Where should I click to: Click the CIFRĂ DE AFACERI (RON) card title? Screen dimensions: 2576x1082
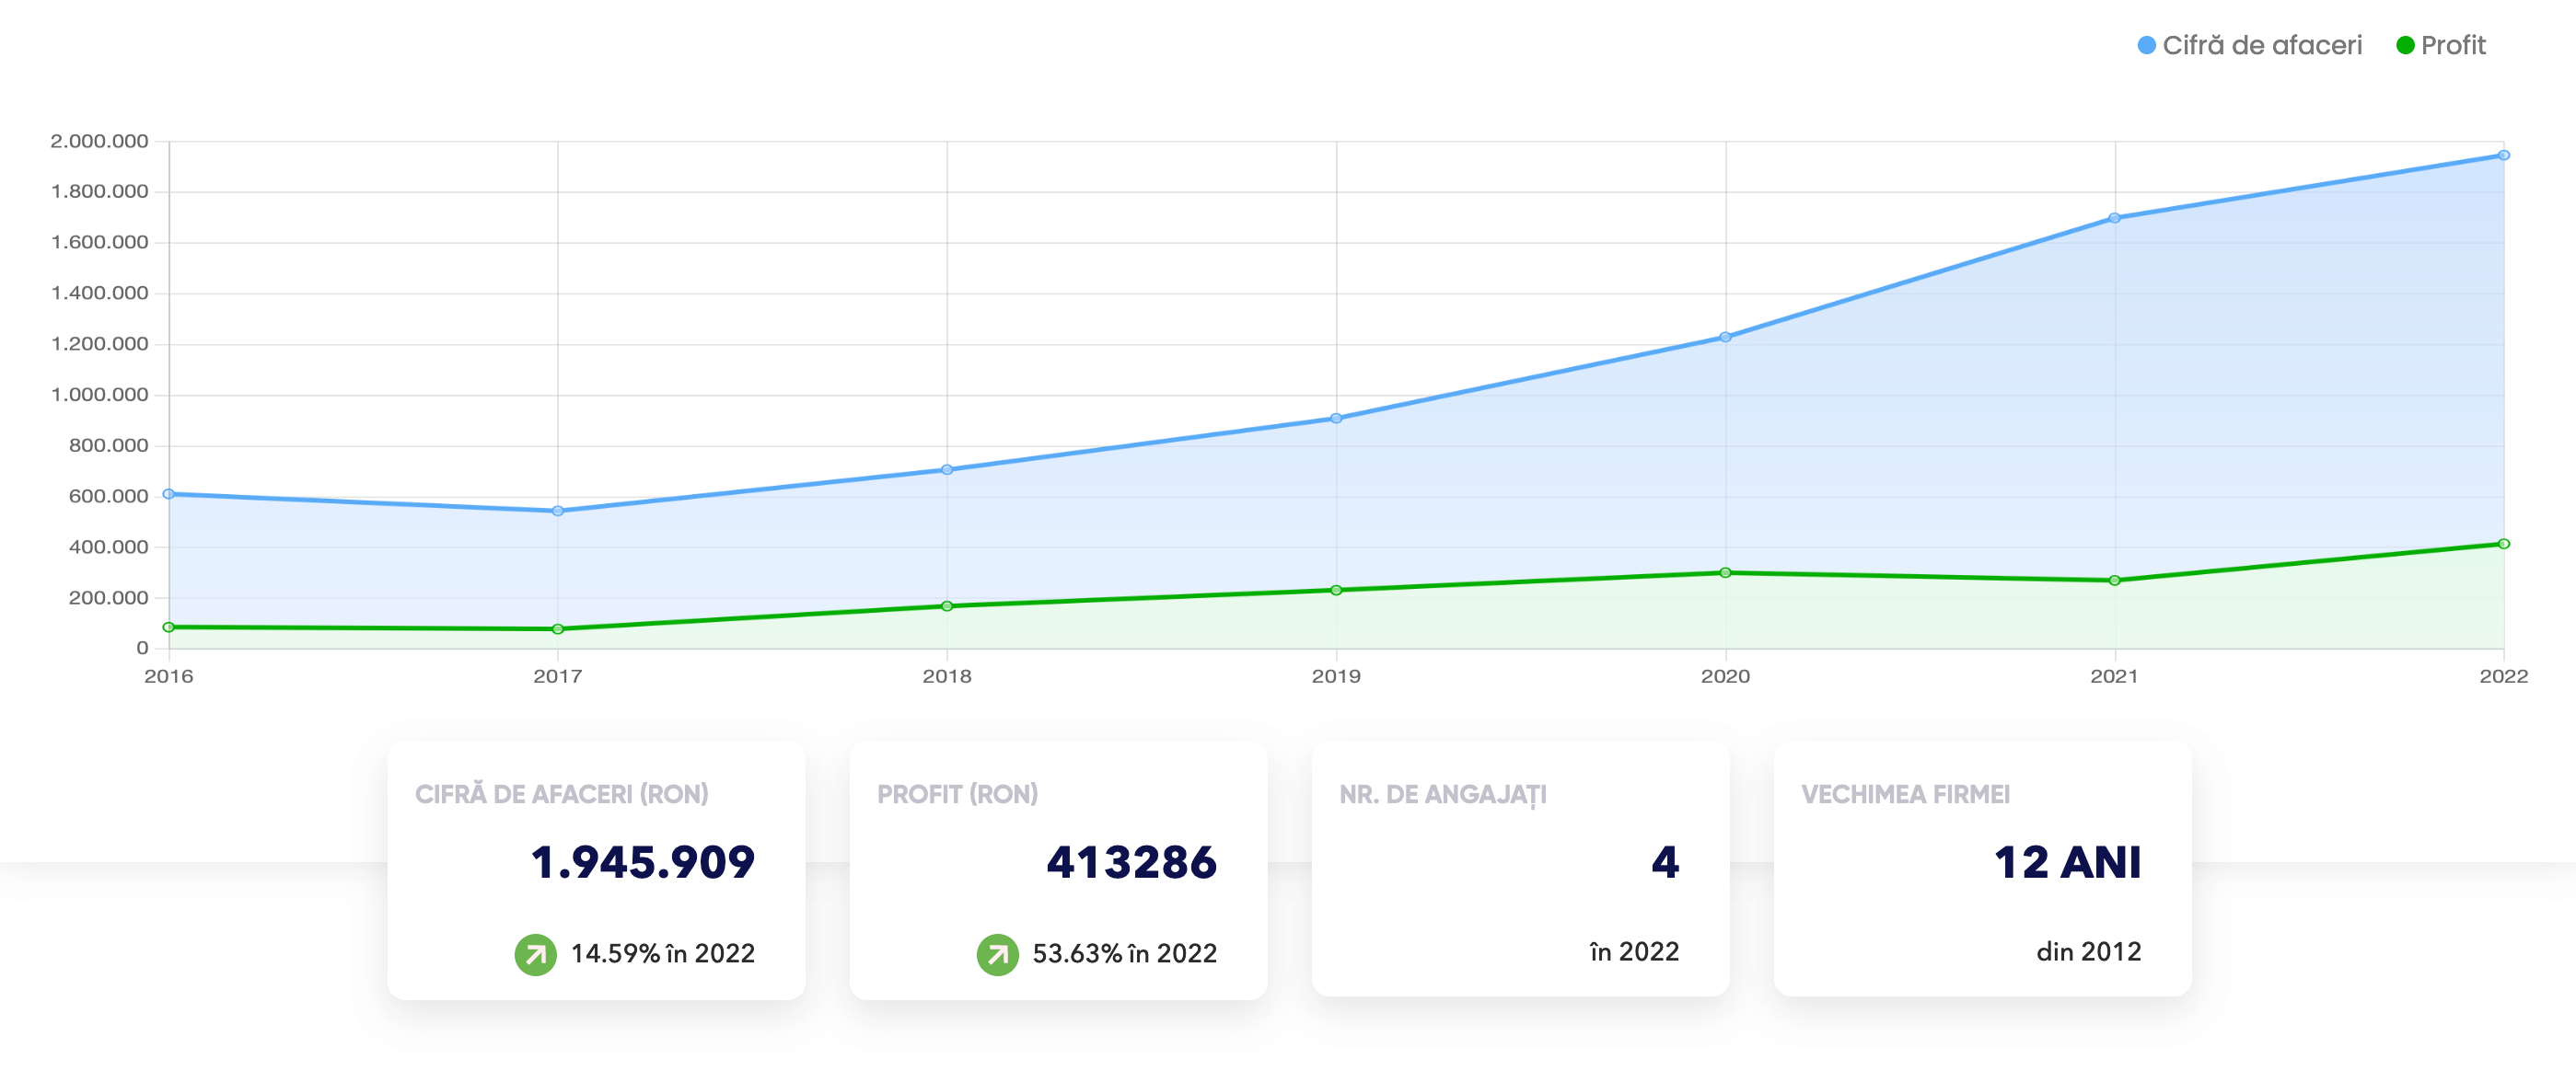562,794
